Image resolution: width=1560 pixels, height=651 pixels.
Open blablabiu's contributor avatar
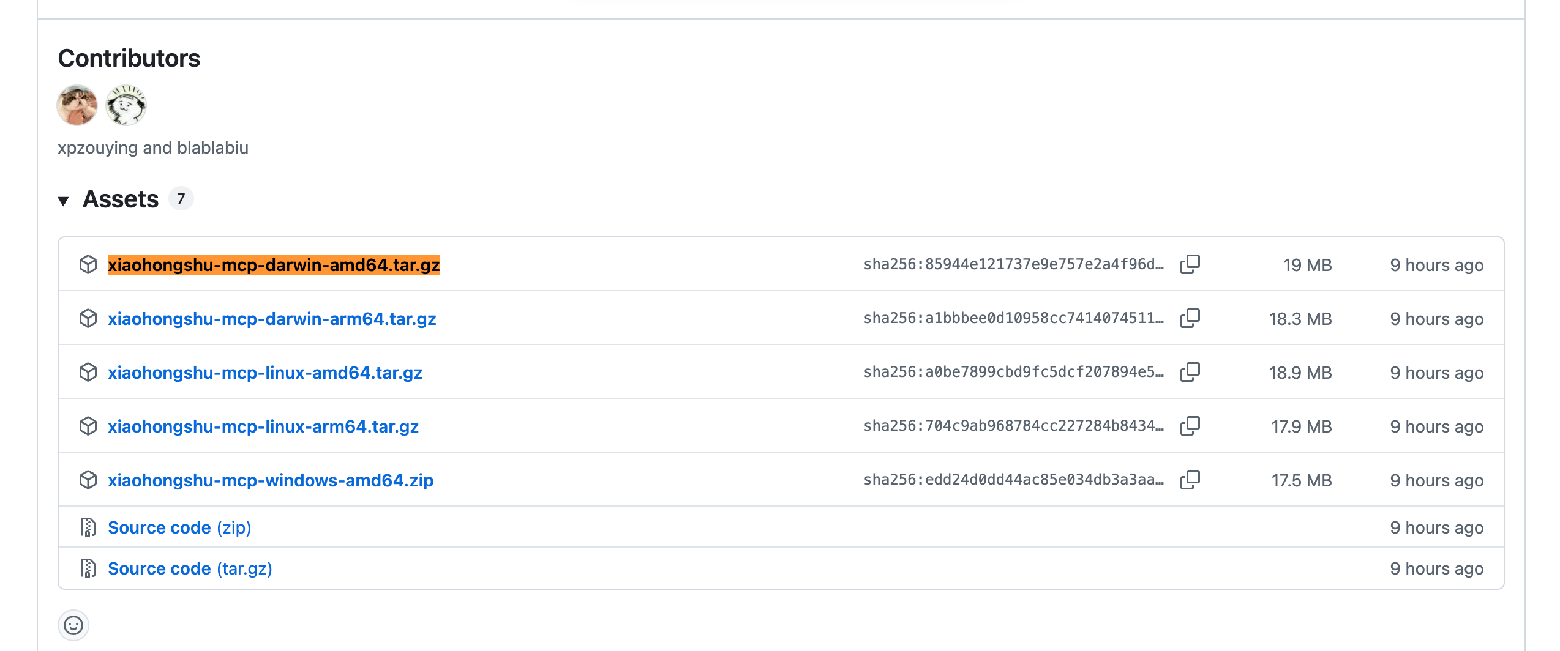126,105
